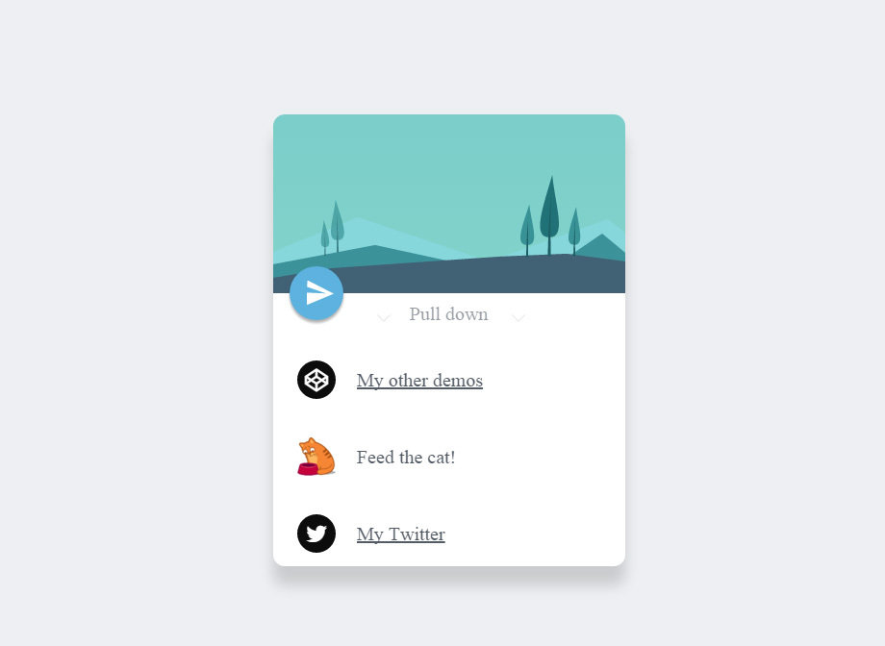Open the My other demos link

click(x=419, y=381)
